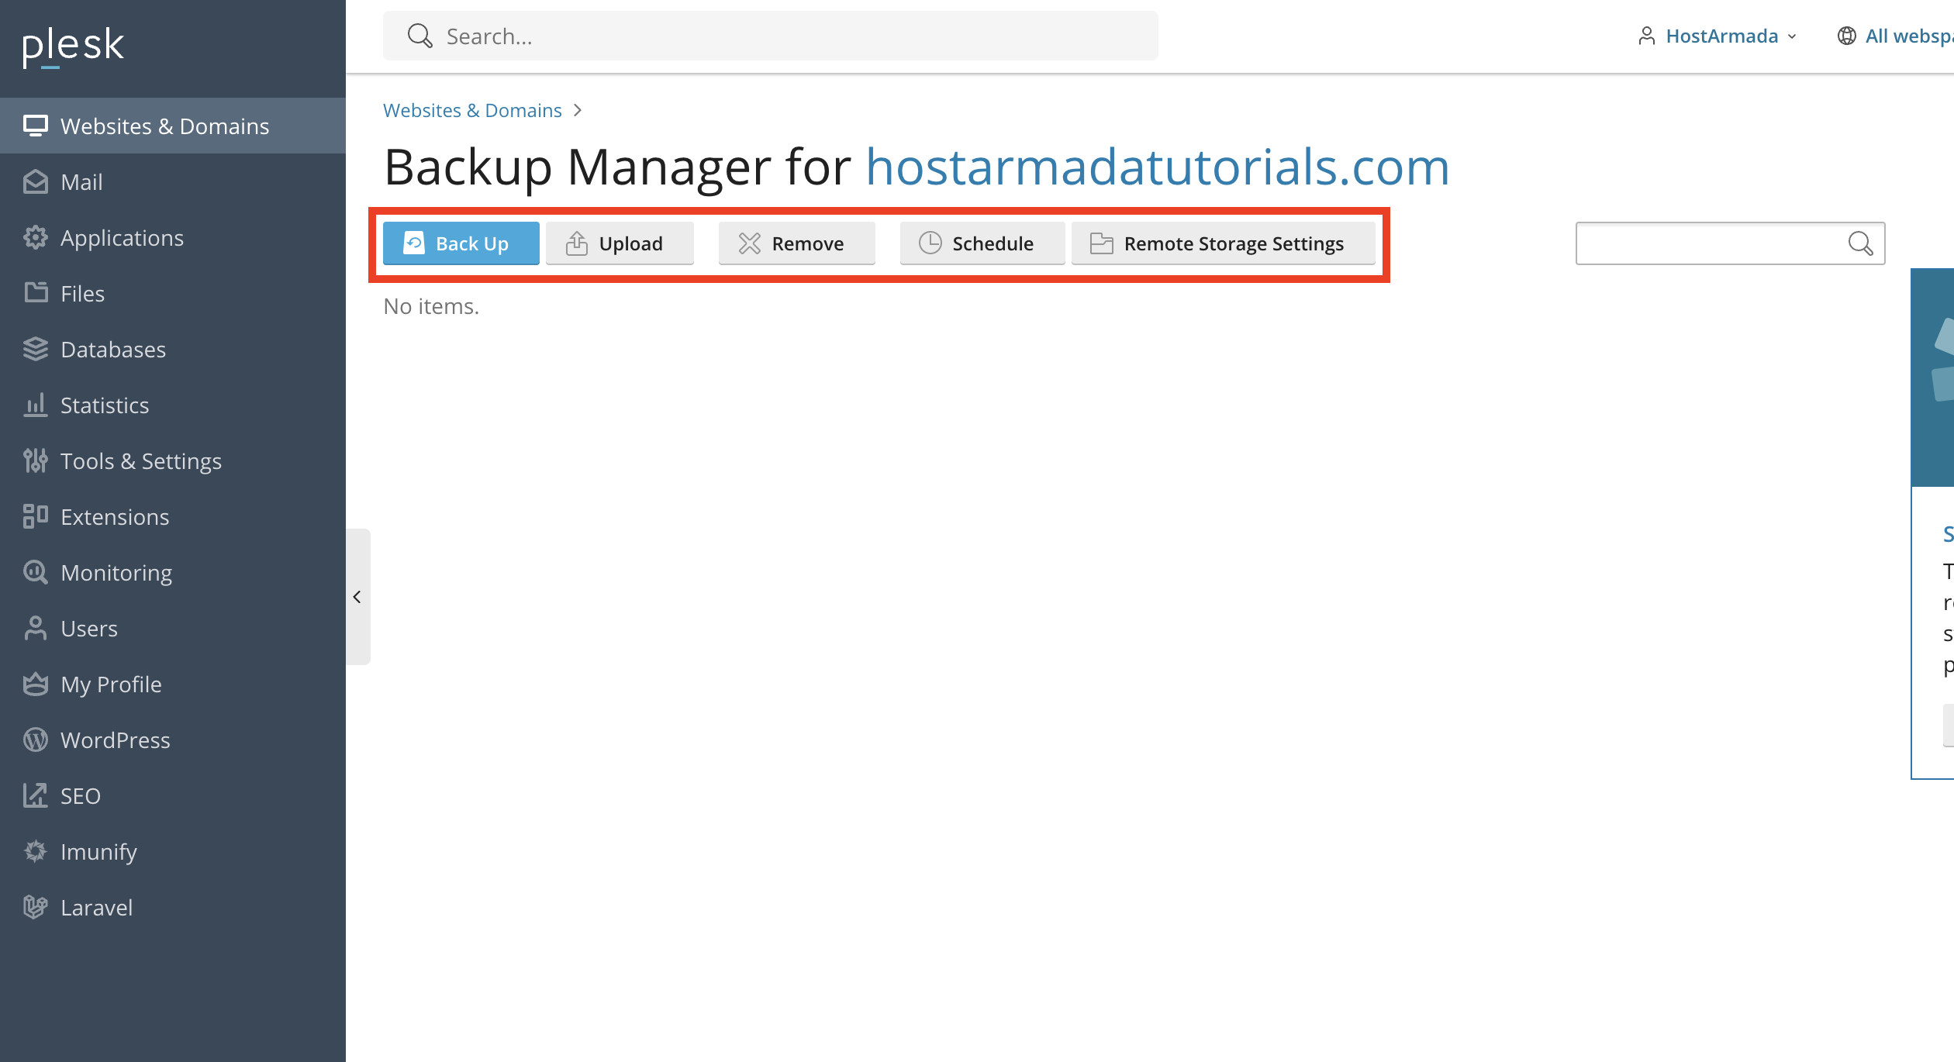This screenshot has width=1954, height=1062.
Task: Click the backup list search magnifier
Action: [1860, 243]
